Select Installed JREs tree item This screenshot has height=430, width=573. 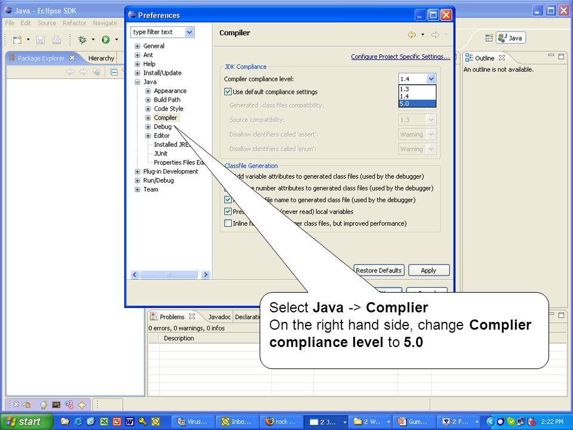click(172, 145)
